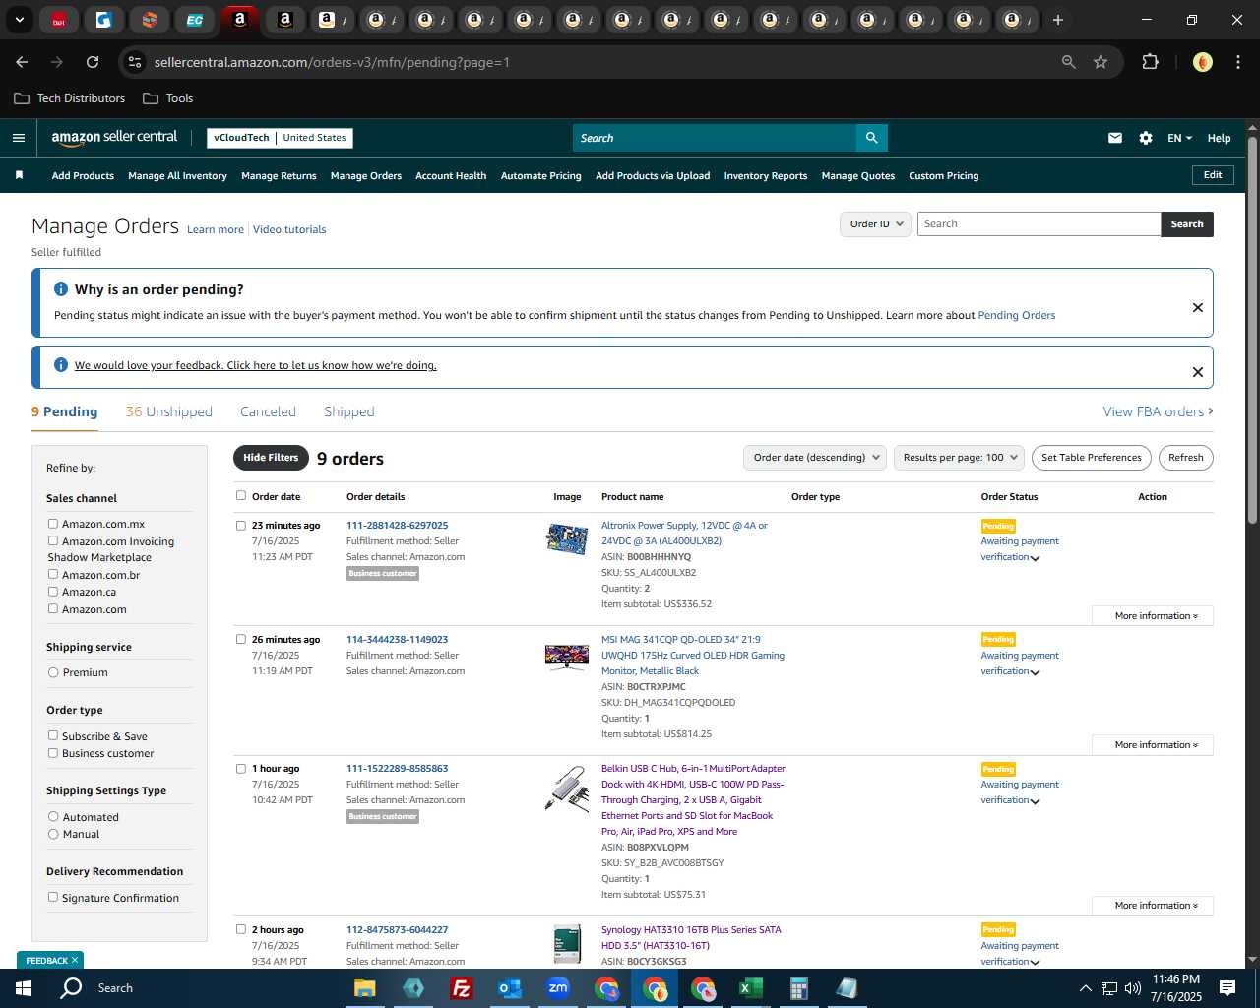Screen dimensions: 1260x1008
Task: Open a new browser tab
Action: pyautogui.click(x=1058, y=20)
